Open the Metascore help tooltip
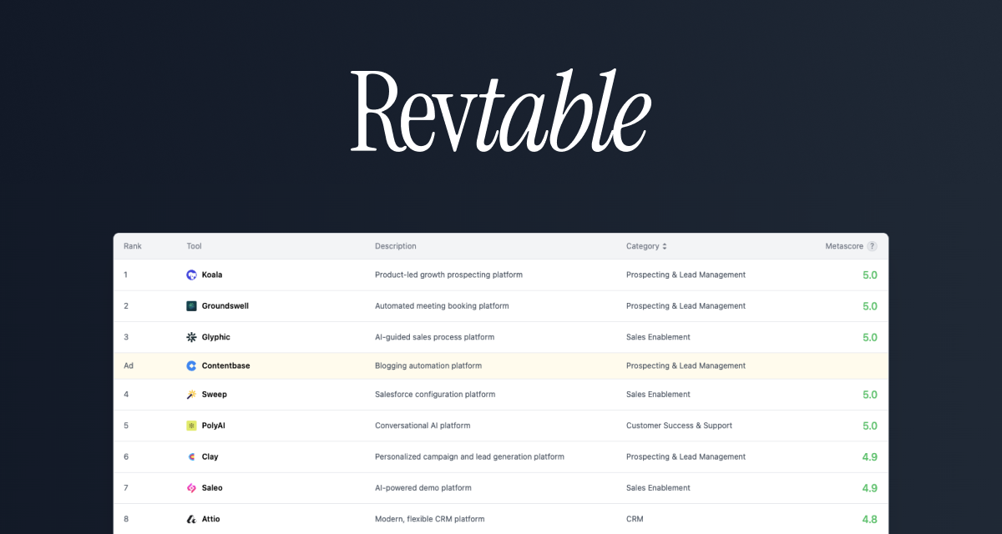Viewport: 1002px width, 534px height. tap(873, 246)
